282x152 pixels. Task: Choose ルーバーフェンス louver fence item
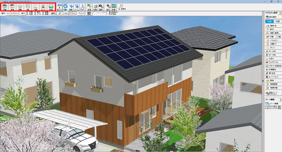(x=273, y=77)
